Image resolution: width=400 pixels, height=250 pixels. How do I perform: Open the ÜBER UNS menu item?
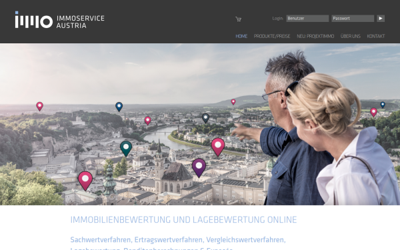point(350,36)
